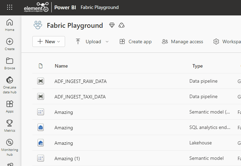
Task: Click the Fabric Playground workspace people icon
Action: tap(37, 25)
